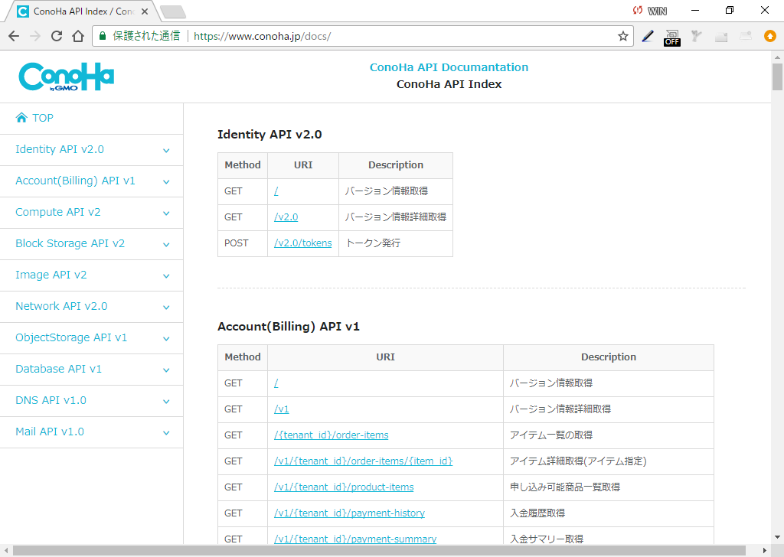Expand Block Storage API v2 sidebar section

pos(92,244)
